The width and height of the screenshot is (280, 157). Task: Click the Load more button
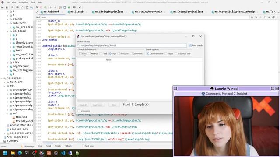98,105
